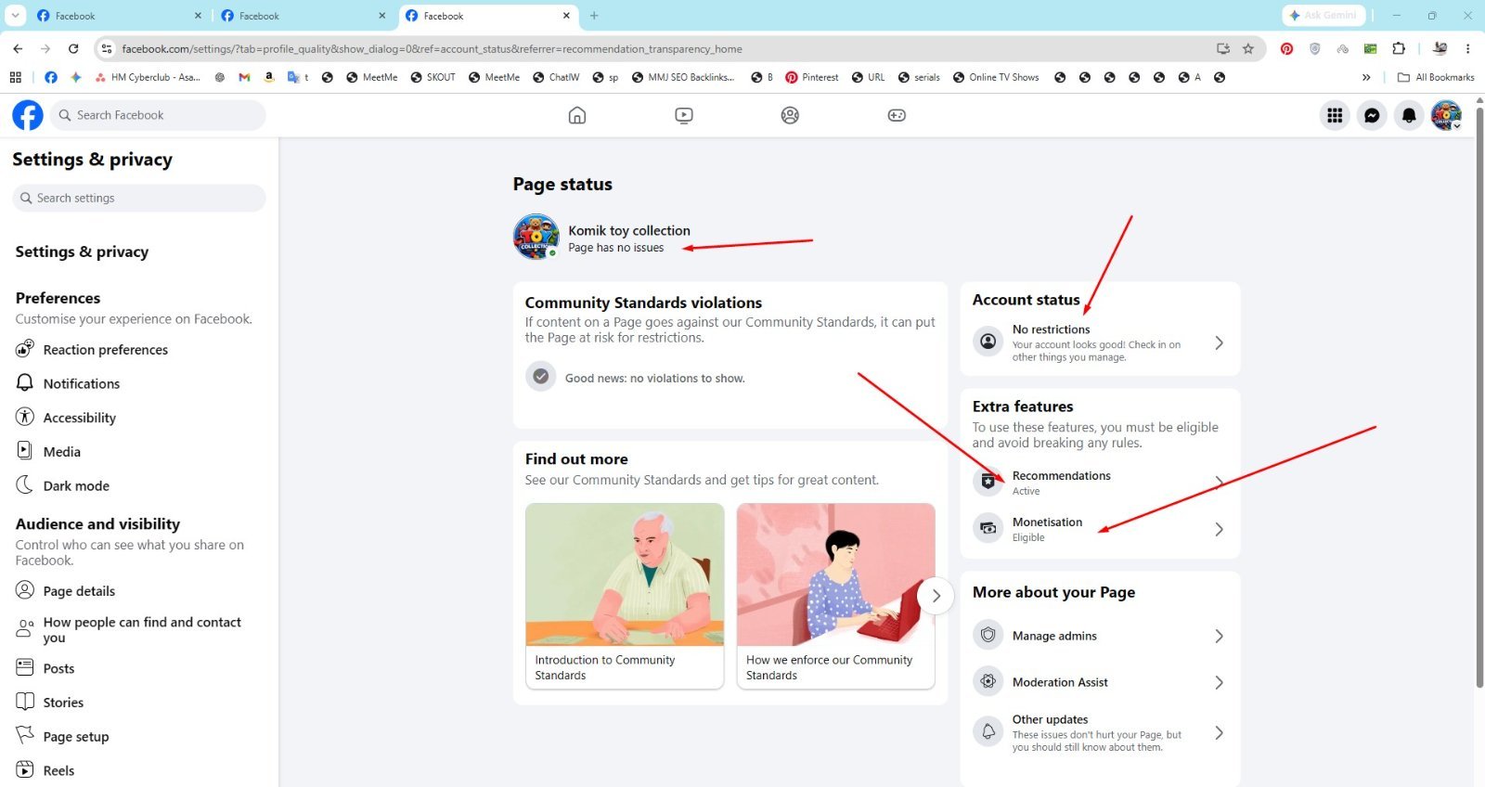Go back with the browser back arrow

(18, 48)
